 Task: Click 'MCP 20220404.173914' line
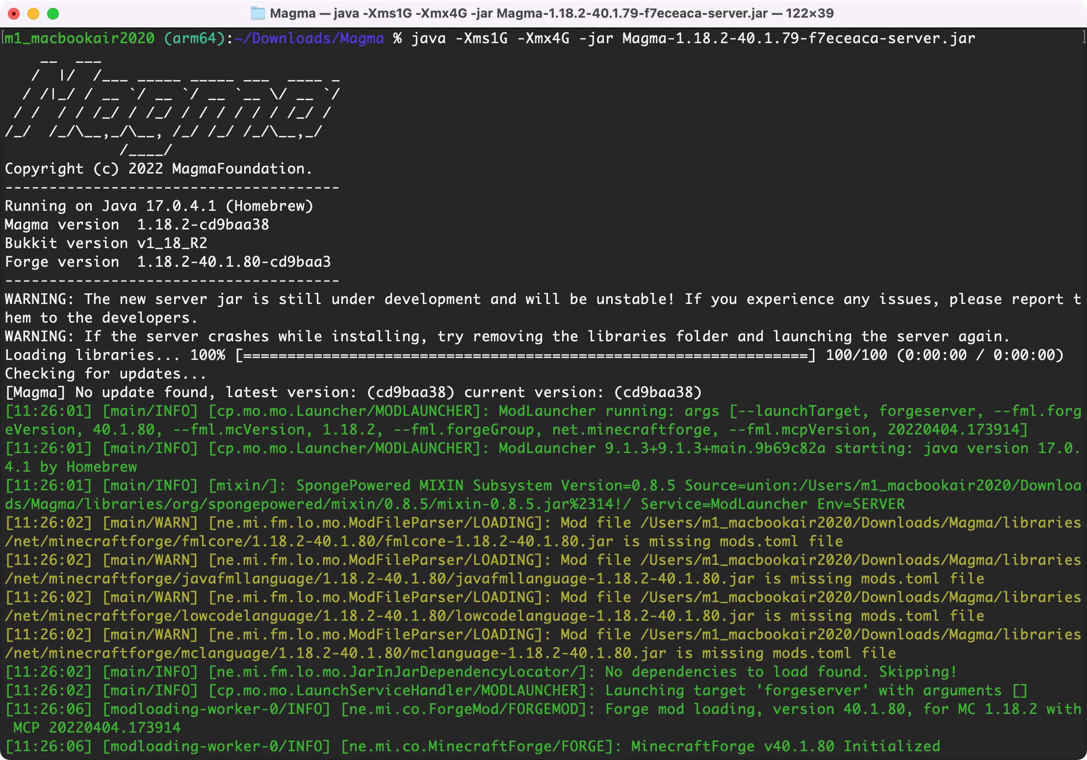(97, 728)
